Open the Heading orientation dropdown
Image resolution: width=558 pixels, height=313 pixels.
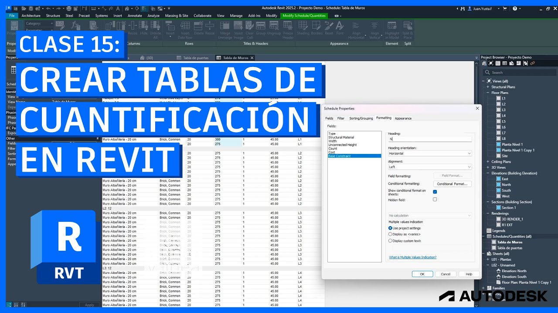click(x=430, y=153)
